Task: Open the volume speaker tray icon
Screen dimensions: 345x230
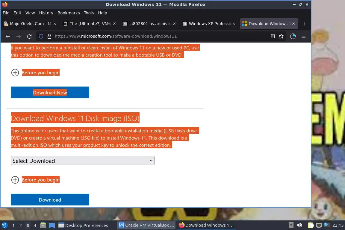Action: coord(299,225)
